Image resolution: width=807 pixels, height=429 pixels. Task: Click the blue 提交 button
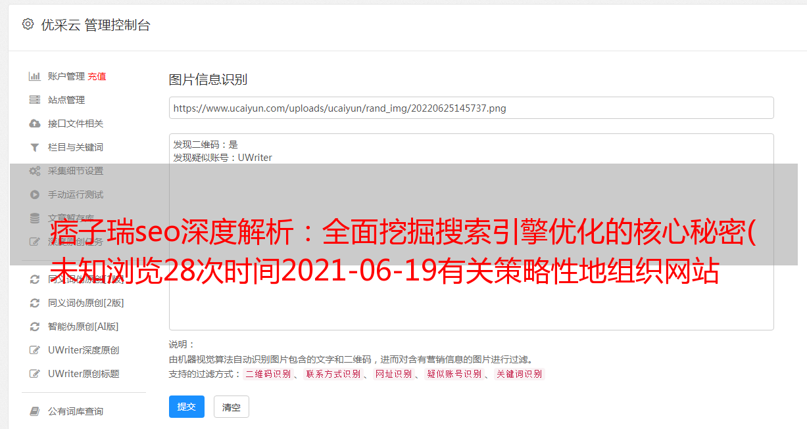(187, 407)
